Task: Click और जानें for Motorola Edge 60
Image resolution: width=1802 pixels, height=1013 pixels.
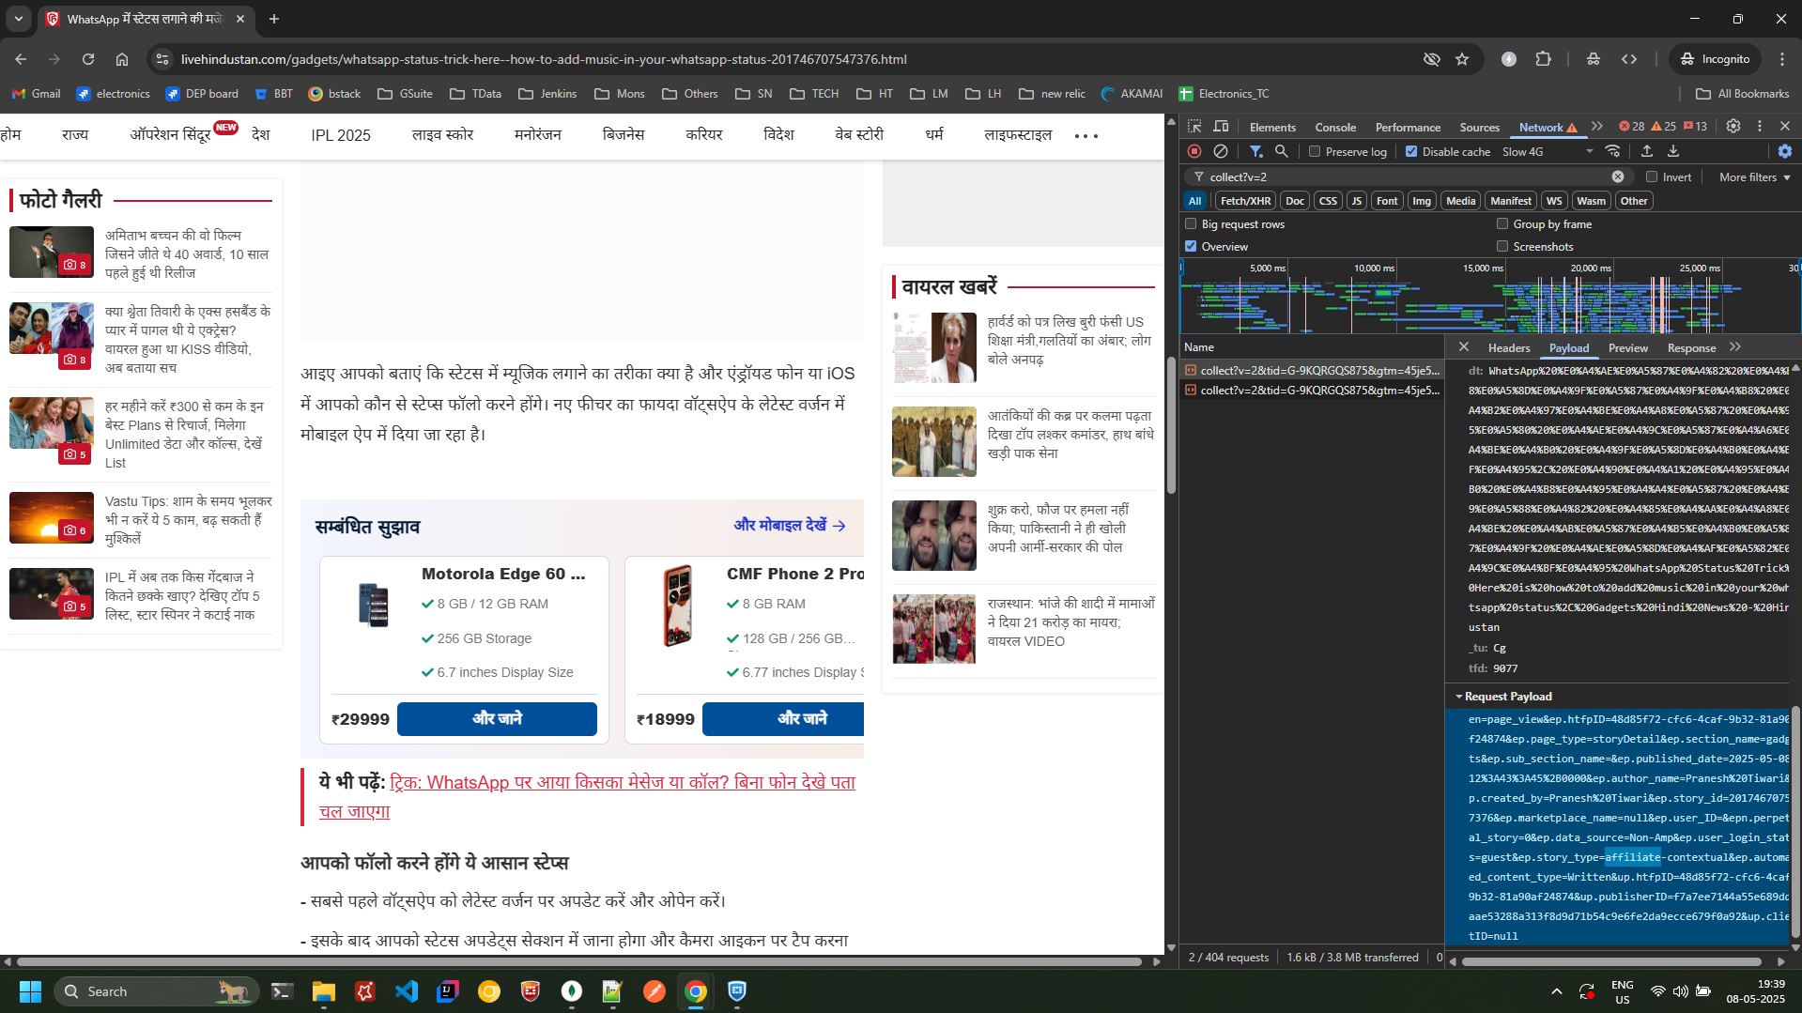Action: coord(497,718)
